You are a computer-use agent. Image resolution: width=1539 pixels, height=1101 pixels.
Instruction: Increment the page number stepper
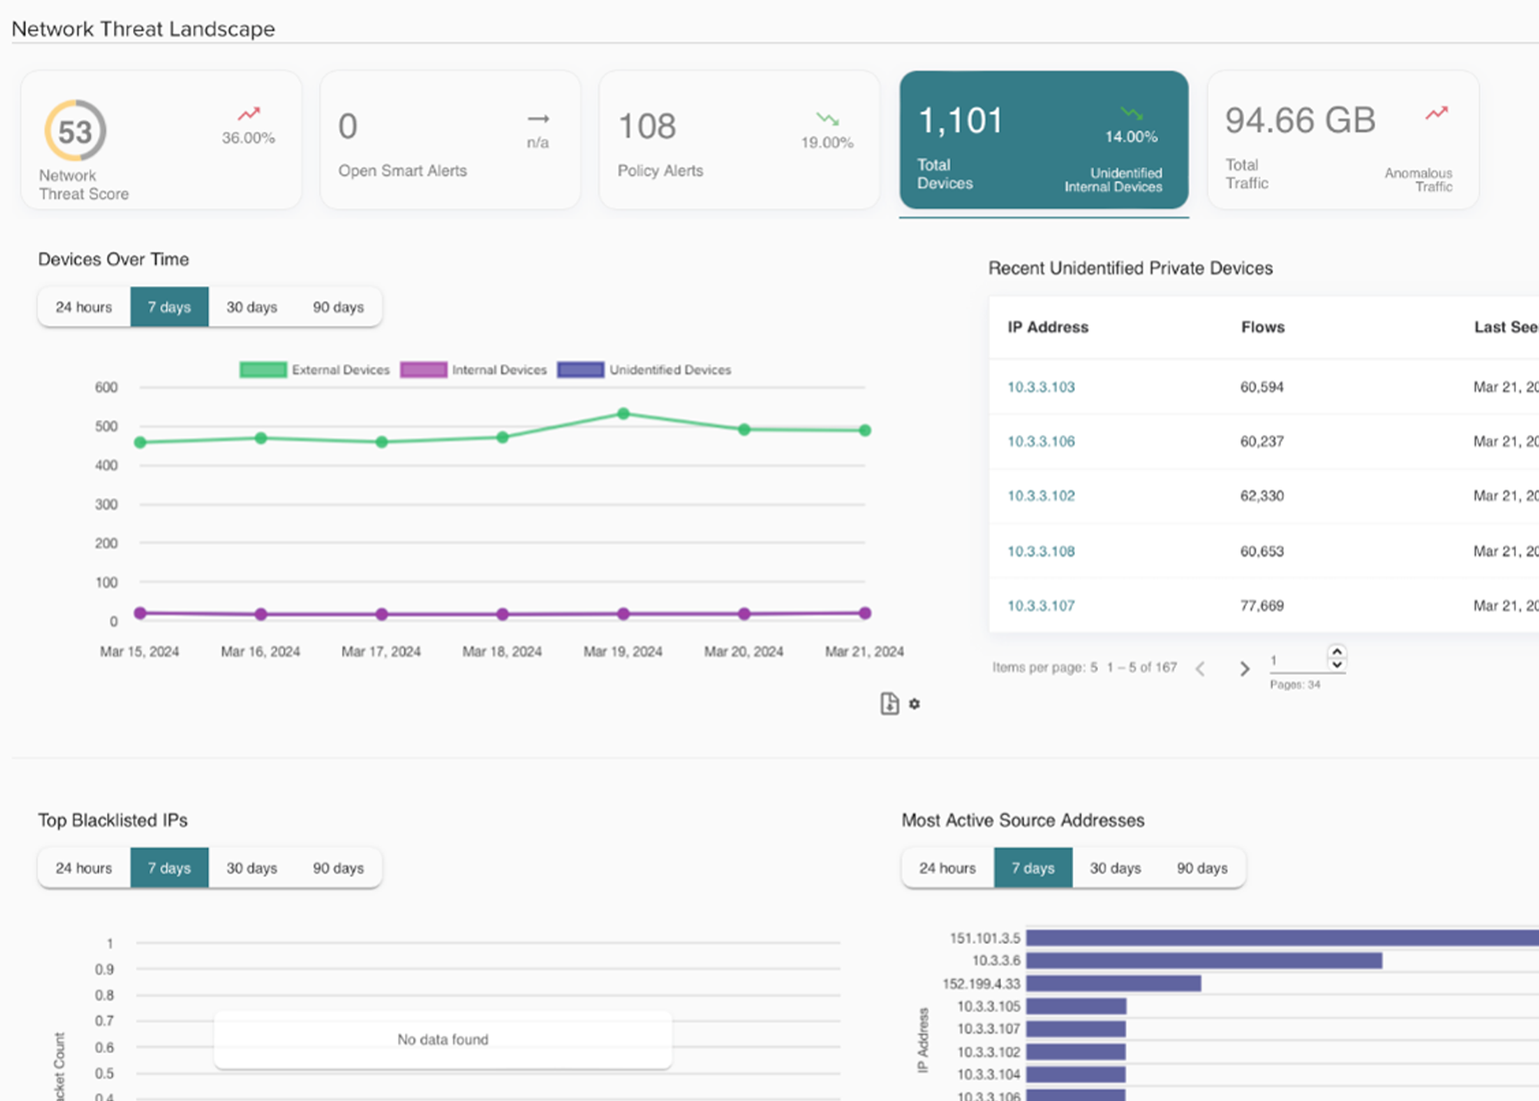[x=1337, y=652]
